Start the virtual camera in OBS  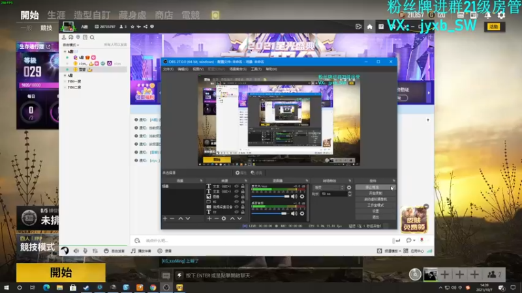375,199
